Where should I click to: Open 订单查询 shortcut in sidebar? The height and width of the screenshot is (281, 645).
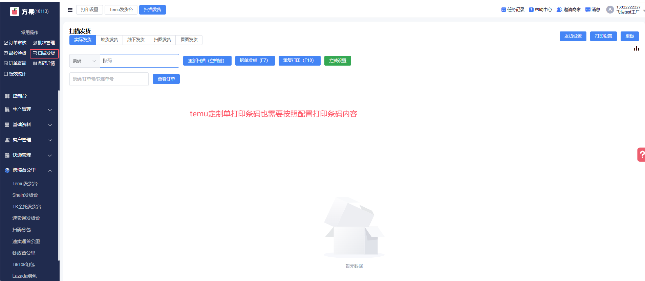(x=15, y=64)
